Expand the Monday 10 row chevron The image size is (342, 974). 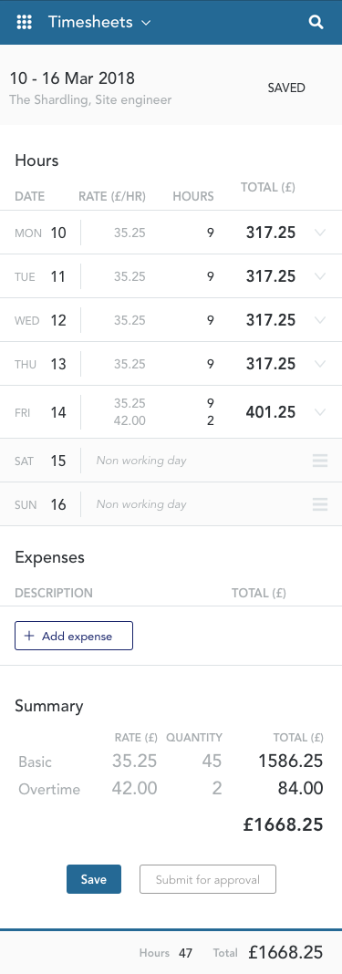(x=320, y=233)
